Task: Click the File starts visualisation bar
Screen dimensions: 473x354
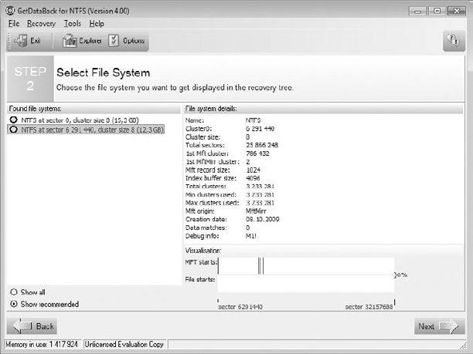Action: pyautogui.click(x=305, y=282)
